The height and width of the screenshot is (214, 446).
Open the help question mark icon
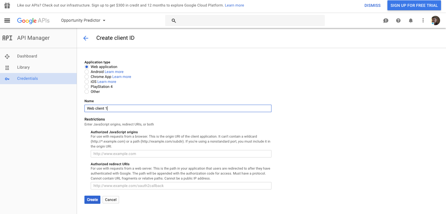pyautogui.click(x=398, y=20)
